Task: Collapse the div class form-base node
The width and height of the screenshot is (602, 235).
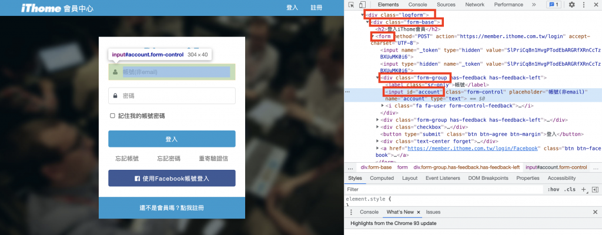Action: point(368,22)
